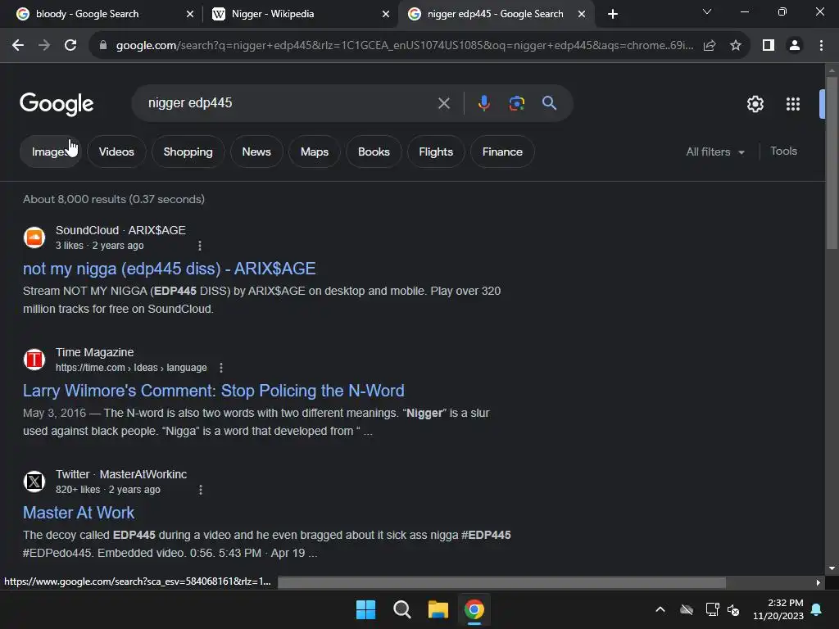
Task: Search by image with the Google Lens icon
Action: tap(516, 103)
